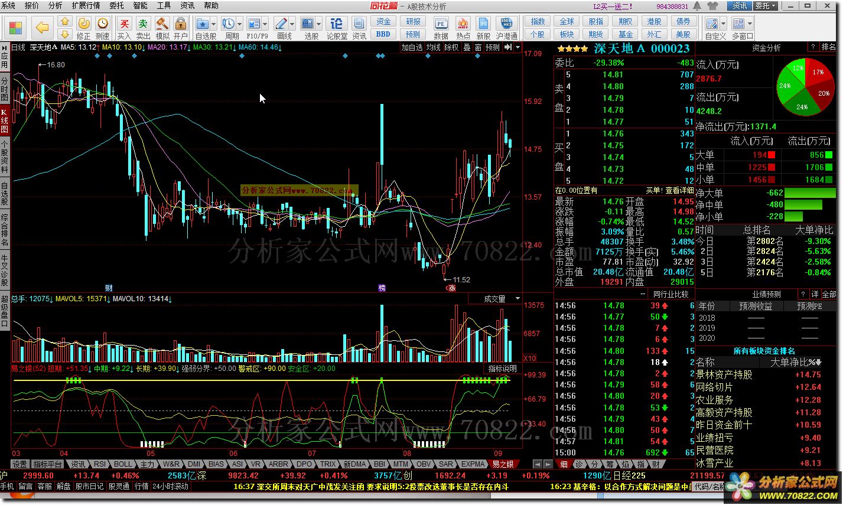Click the 研报 research report button
This screenshot has width=843, height=505.
pyautogui.click(x=413, y=22)
